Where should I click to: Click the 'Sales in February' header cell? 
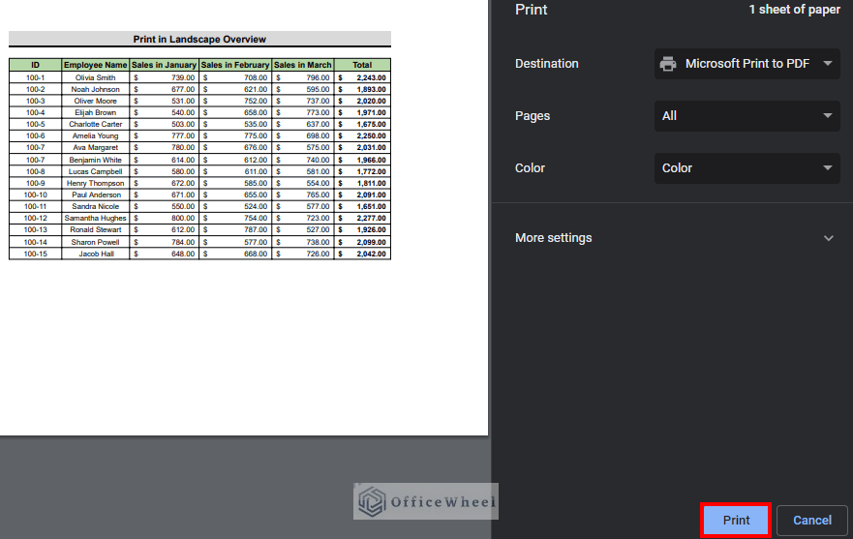coord(235,65)
